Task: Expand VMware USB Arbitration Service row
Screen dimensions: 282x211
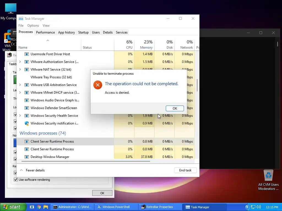Action: coord(20,85)
